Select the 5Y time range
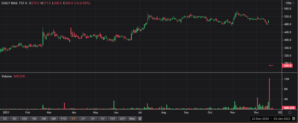 [x=103, y=119]
